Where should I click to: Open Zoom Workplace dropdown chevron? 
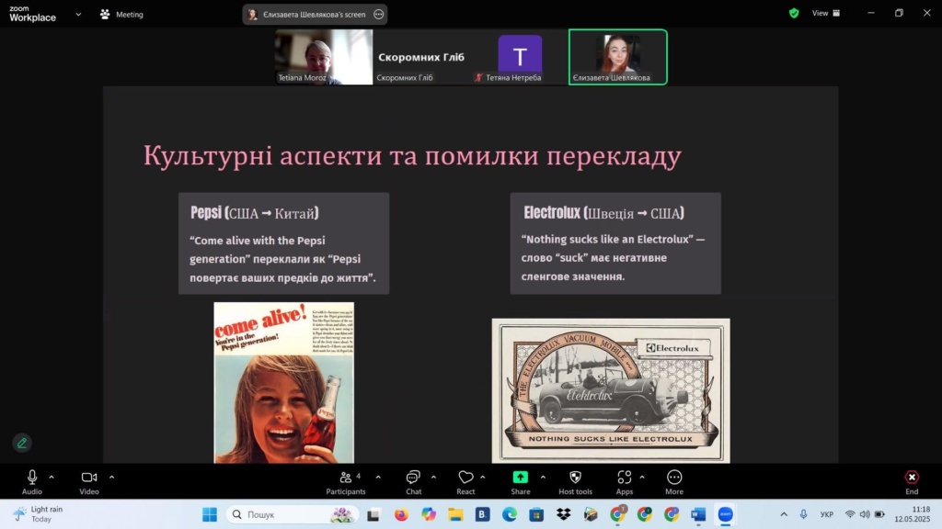point(78,15)
